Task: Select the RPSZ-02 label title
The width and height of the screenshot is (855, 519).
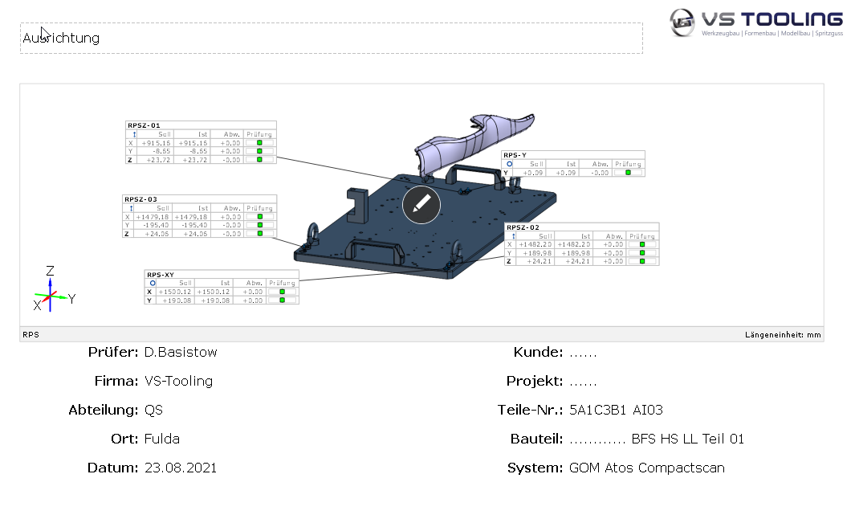Action: coord(523,227)
